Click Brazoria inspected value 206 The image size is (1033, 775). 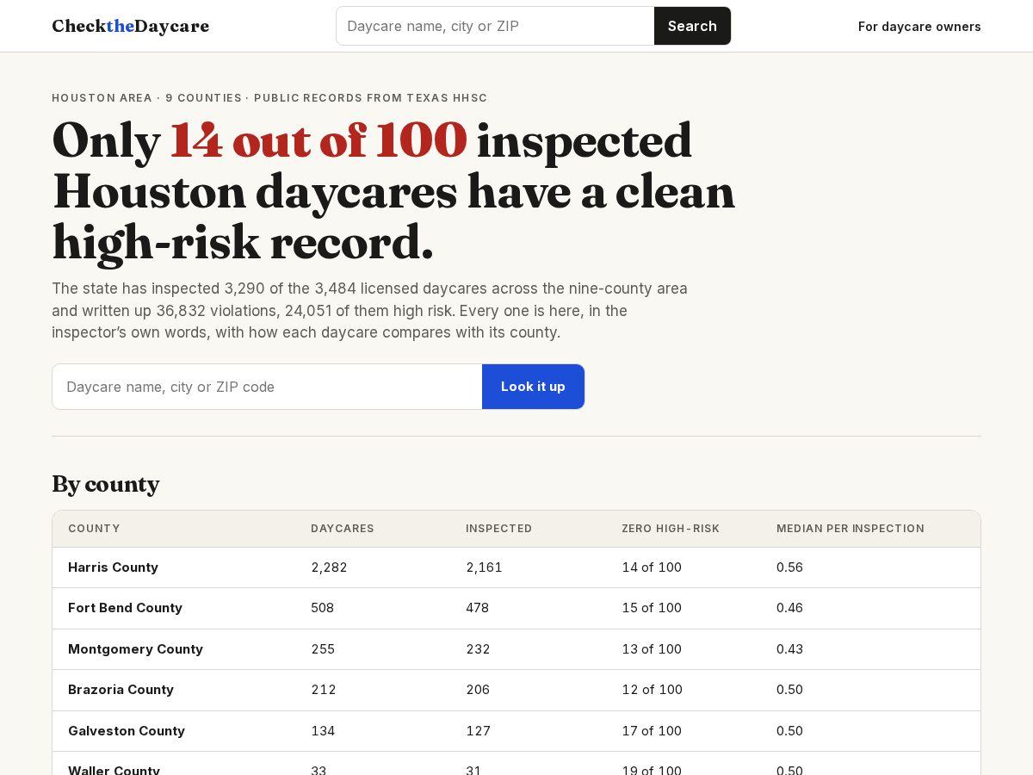[478, 690]
